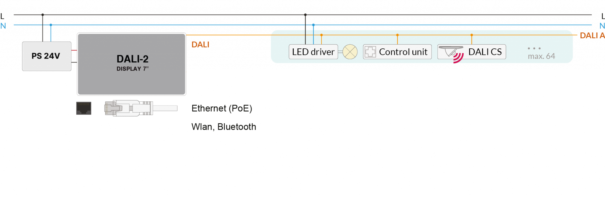
Task: Select the PS 24V power supply box
Action: (47, 56)
